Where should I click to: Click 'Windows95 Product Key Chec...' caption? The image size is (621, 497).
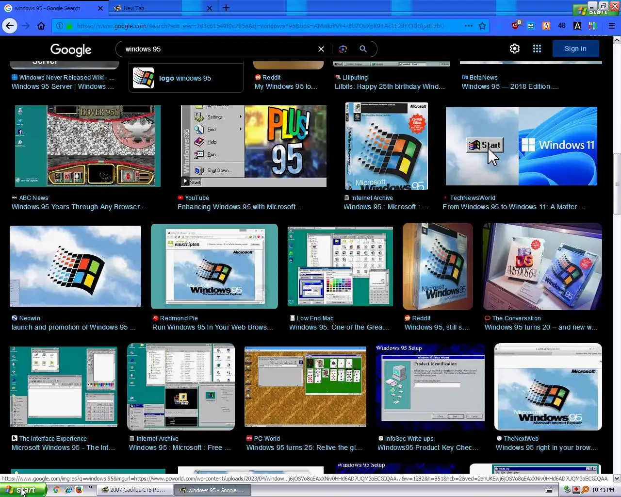[x=428, y=447]
